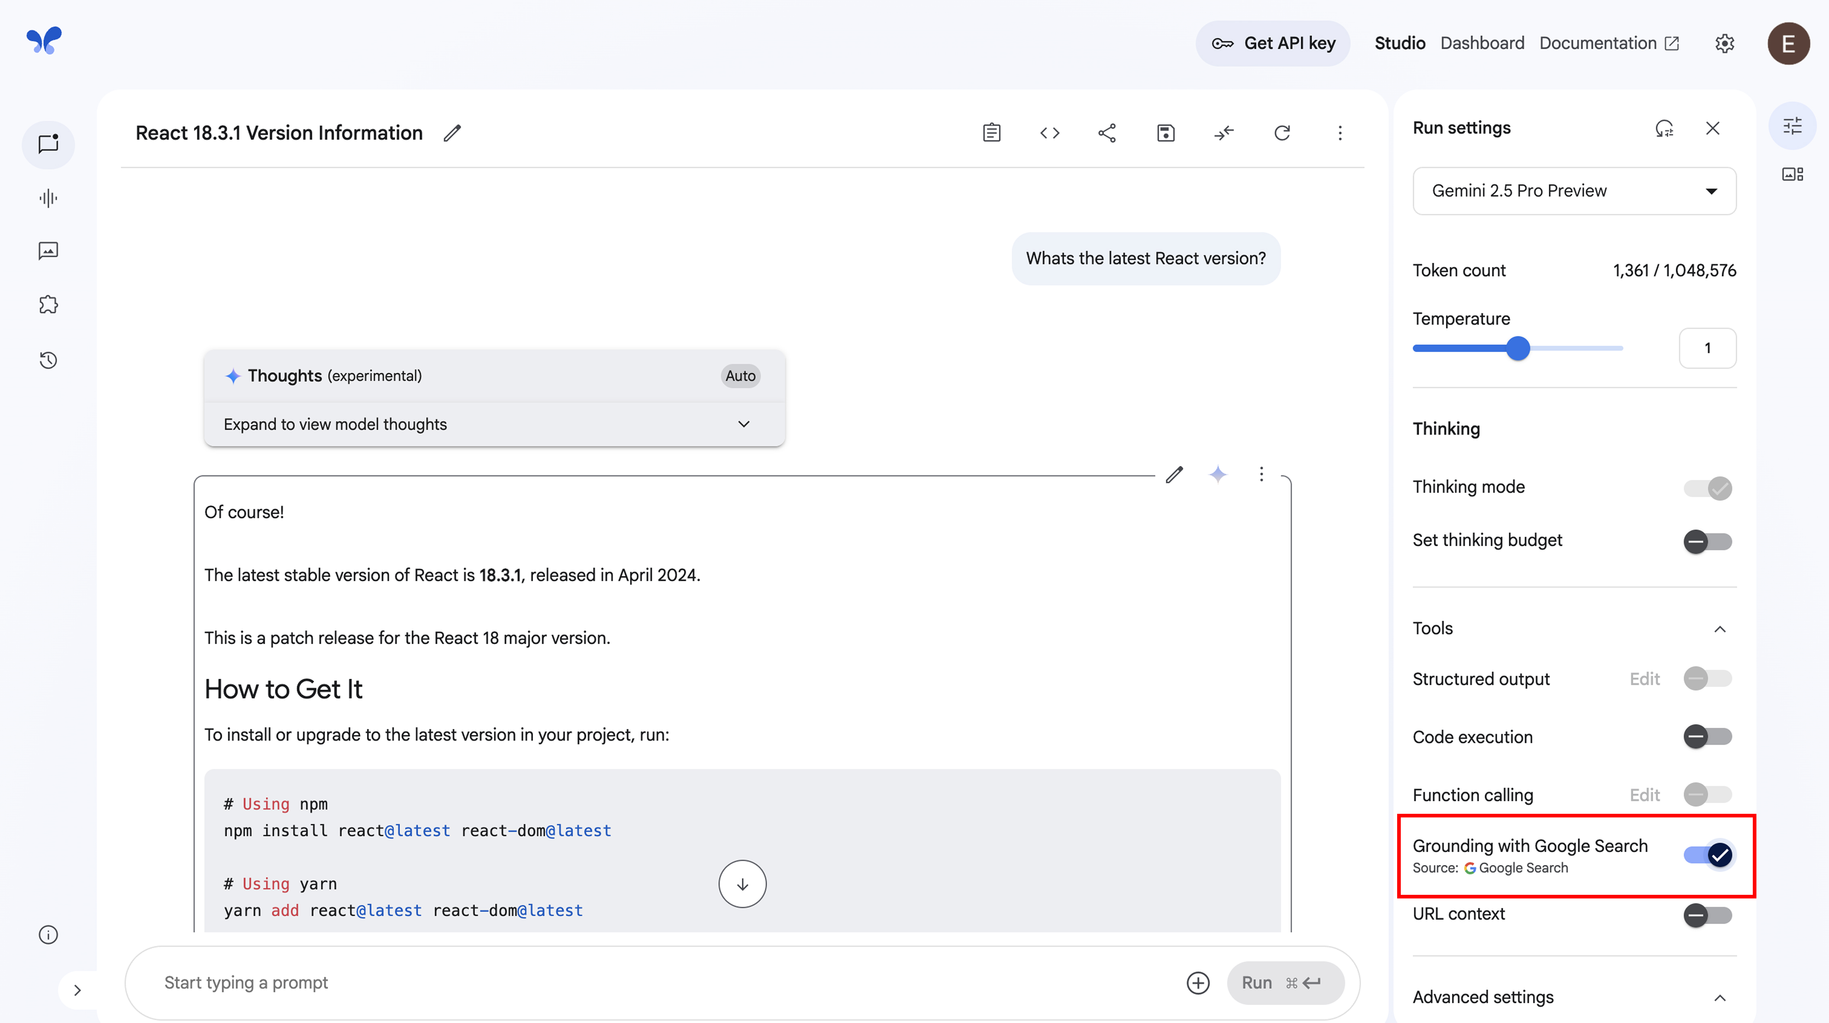Click the Reset default settings icon
The width and height of the screenshot is (1829, 1023).
point(1664,129)
